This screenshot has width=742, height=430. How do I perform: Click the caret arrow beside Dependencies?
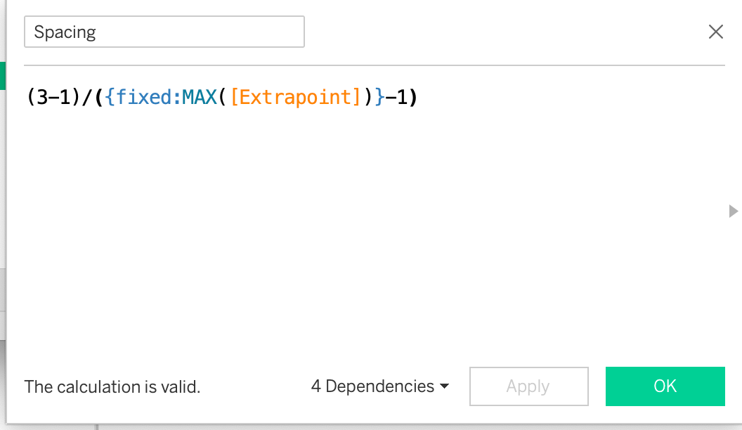pyautogui.click(x=444, y=387)
